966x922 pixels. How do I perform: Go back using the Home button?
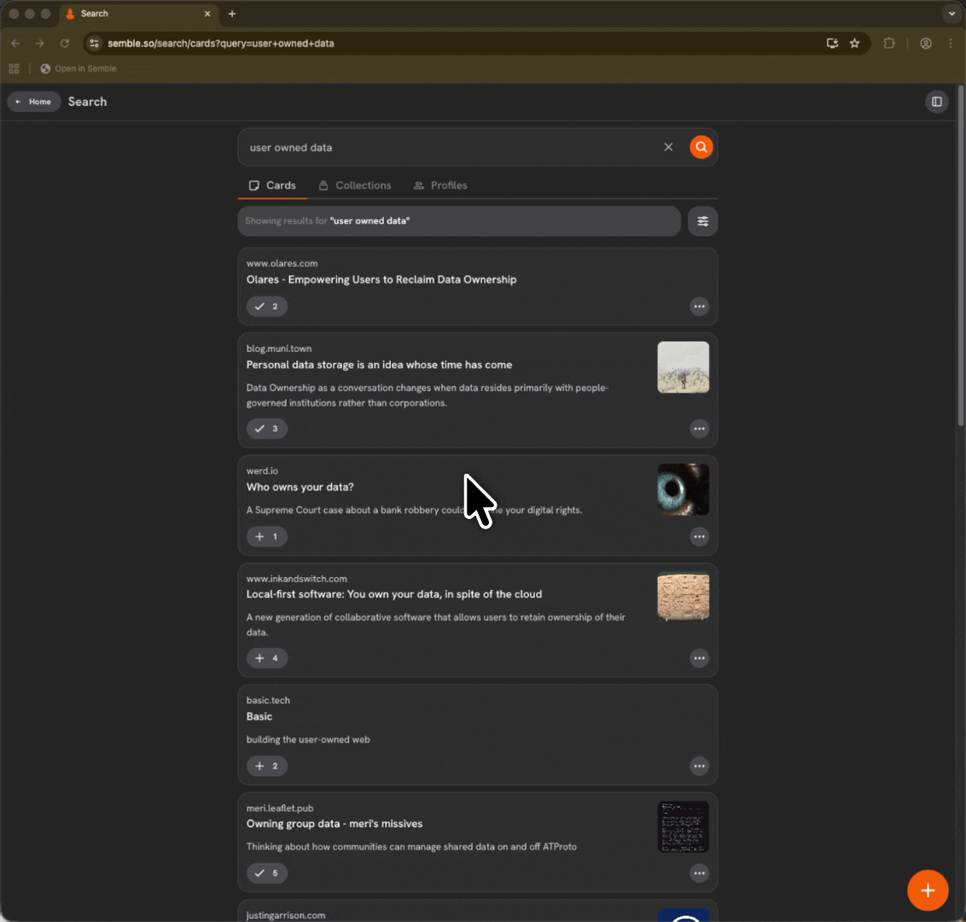tap(34, 102)
